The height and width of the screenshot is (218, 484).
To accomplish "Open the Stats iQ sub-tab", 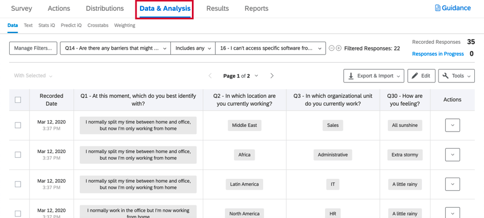I will pos(47,25).
